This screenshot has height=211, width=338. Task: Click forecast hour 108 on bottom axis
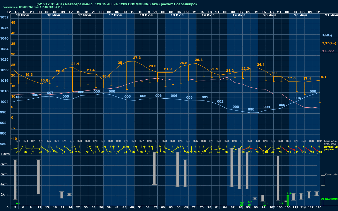pyautogui.click(x=288, y=208)
